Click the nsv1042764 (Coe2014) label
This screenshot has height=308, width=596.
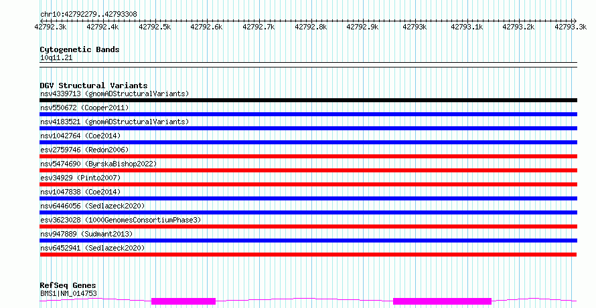(x=80, y=136)
